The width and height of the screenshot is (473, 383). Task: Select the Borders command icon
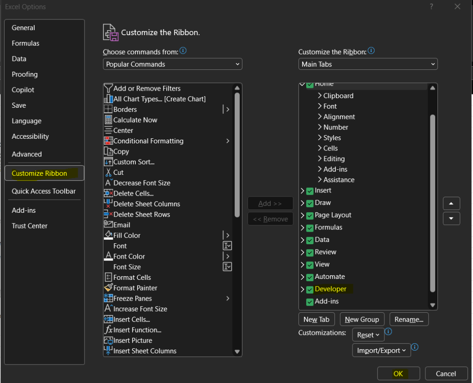coord(108,109)
